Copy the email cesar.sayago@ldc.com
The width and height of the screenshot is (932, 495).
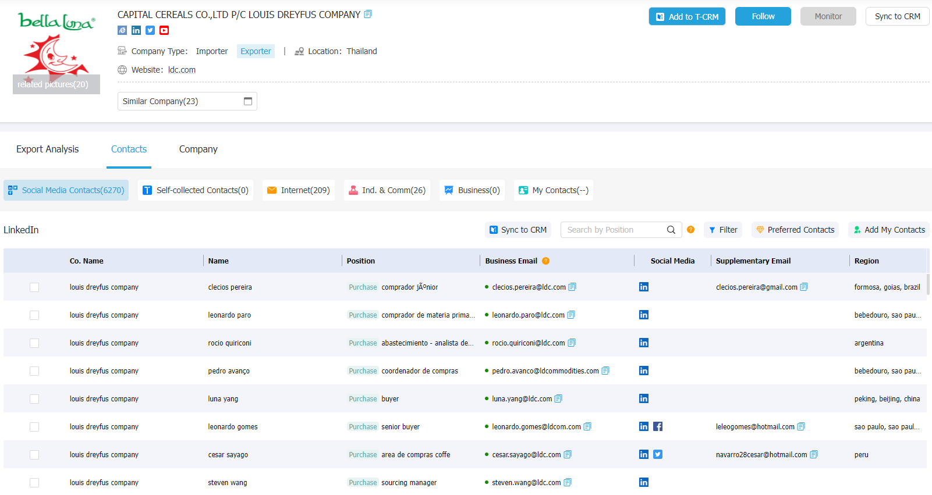[568, 454]
